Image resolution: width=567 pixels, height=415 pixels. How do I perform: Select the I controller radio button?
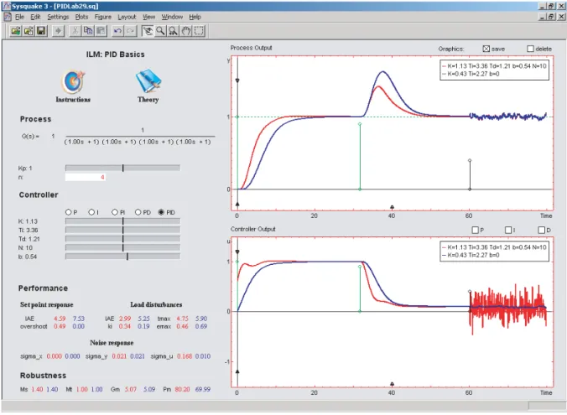(x=91, y=212)
